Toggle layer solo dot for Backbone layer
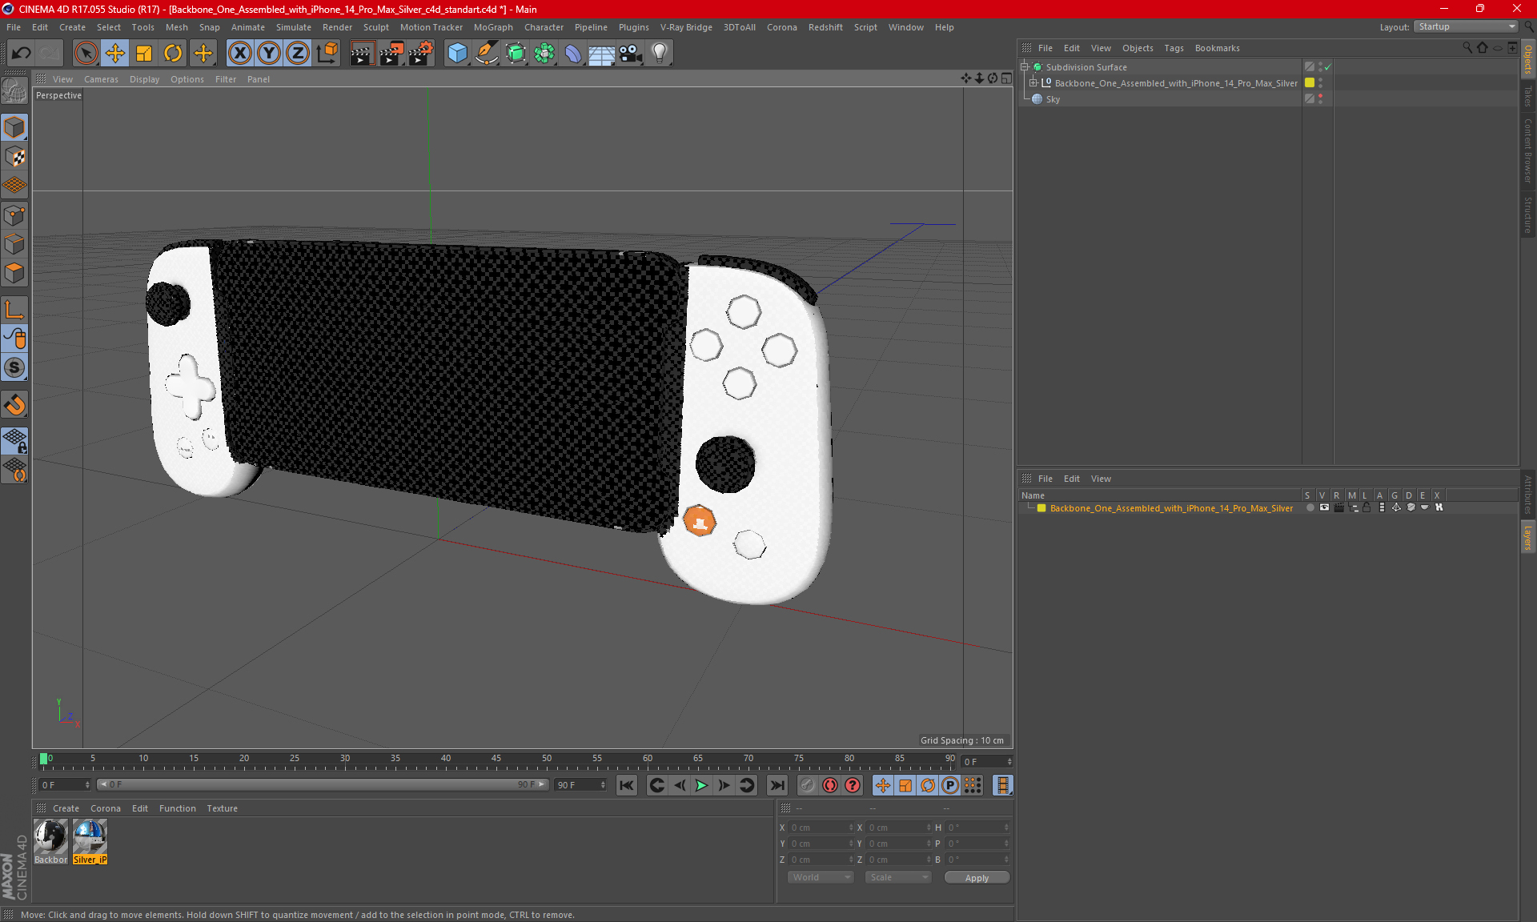The height and width of the screenshot is (922, 1537). coord(1310,508)
